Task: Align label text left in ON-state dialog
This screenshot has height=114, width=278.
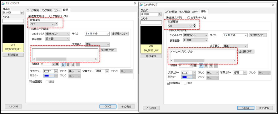Action: (201, 65)
